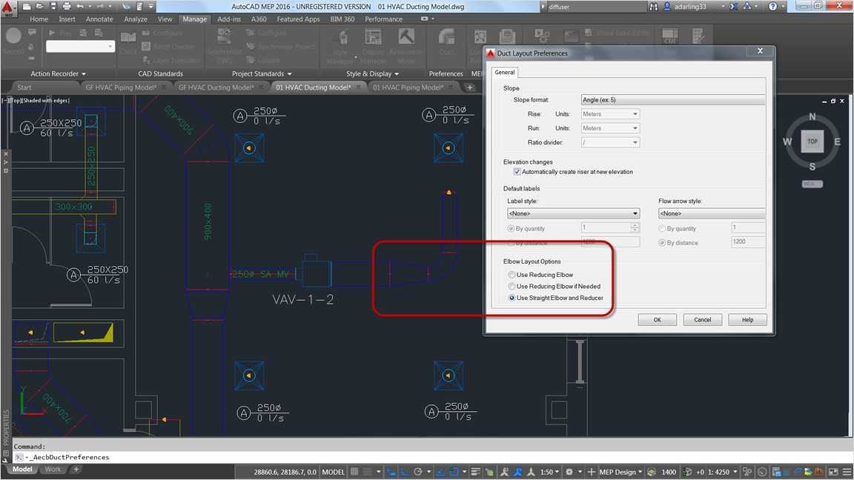Expand the Action Recorder panel
The image size is (854, 480).
(x=59, y=73)
